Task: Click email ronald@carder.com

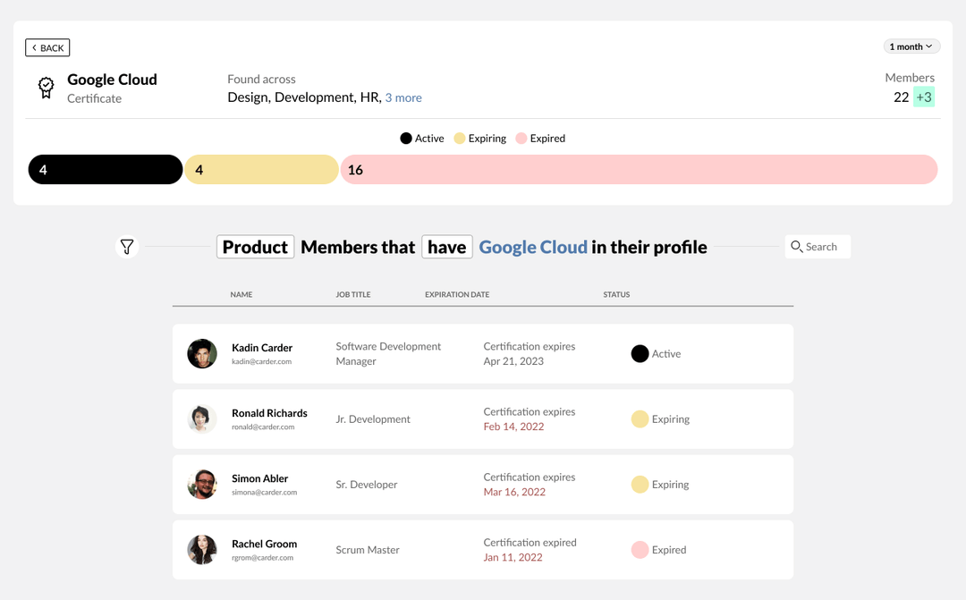Action: click(263, 427)
